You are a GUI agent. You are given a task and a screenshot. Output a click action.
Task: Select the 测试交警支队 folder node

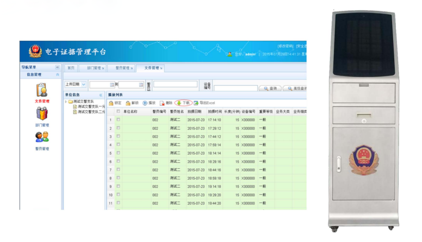point(81,101)
